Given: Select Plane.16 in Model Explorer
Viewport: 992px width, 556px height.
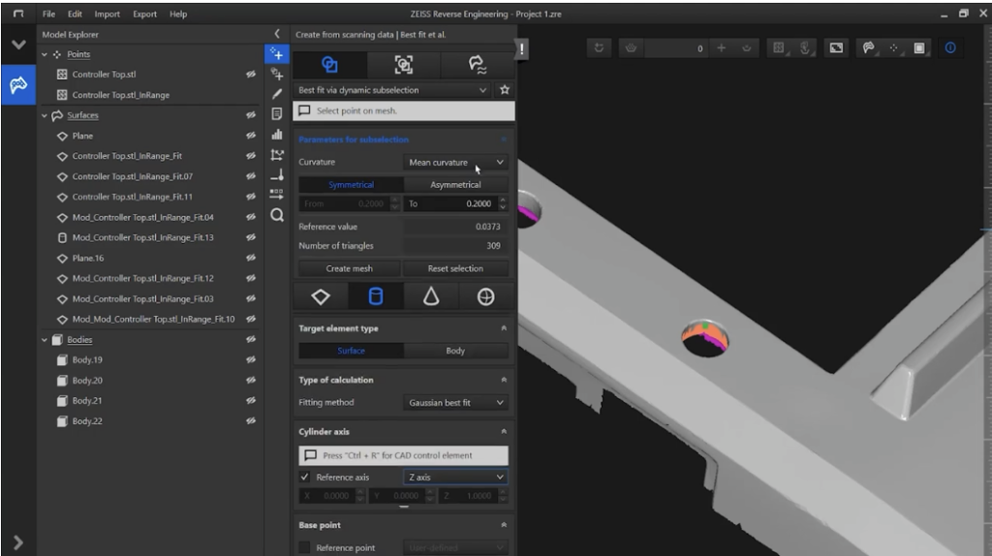Looking at the screenshot, I should click(x=89, y=259).
